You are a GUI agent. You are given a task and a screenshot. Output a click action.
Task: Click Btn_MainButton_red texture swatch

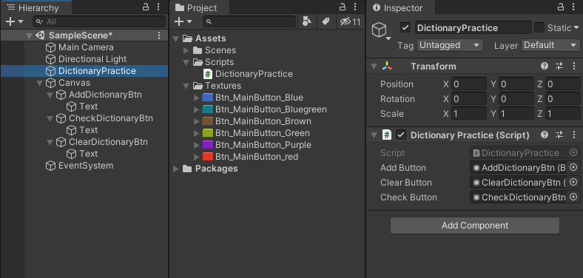point(208,157)
